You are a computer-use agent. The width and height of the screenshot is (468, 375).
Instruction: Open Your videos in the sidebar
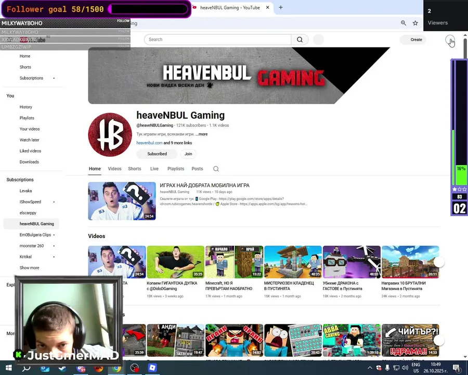tap(30, 129)
